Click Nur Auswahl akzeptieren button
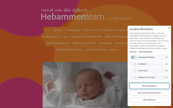This screenshot has width=173, height=108. pyautogui.click(x=149, y=93)
